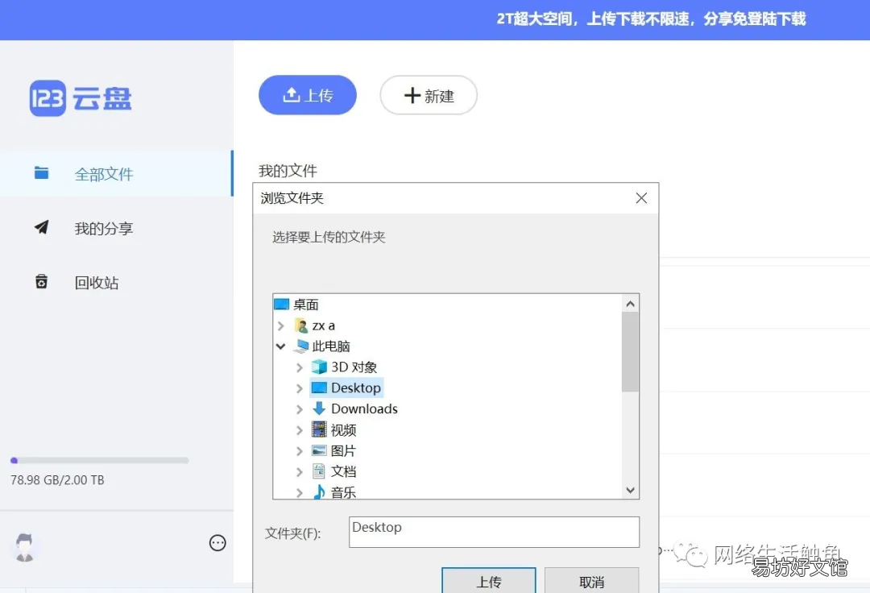Click the 文件夹(F) input field

[x=494, y=532]
